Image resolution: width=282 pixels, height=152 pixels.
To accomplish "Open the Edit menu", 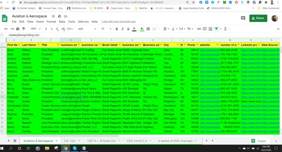I will point(22,21).
